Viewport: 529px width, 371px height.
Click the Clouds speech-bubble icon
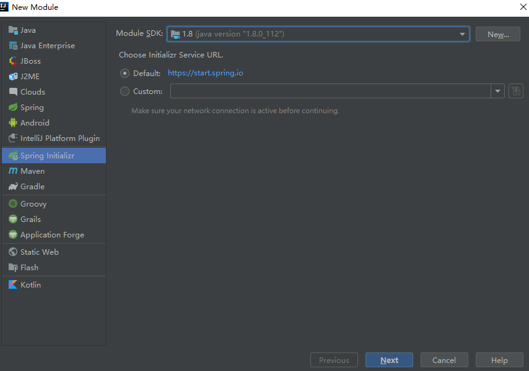(13, 92)
